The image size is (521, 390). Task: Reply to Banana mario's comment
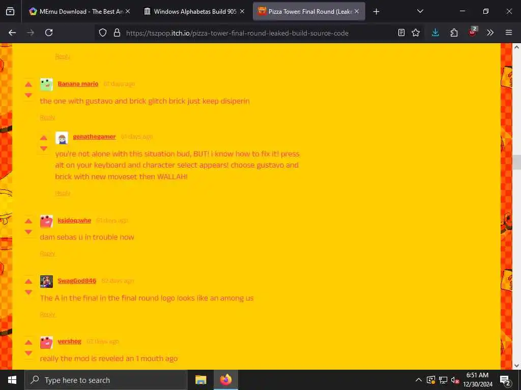click(47, 117)
